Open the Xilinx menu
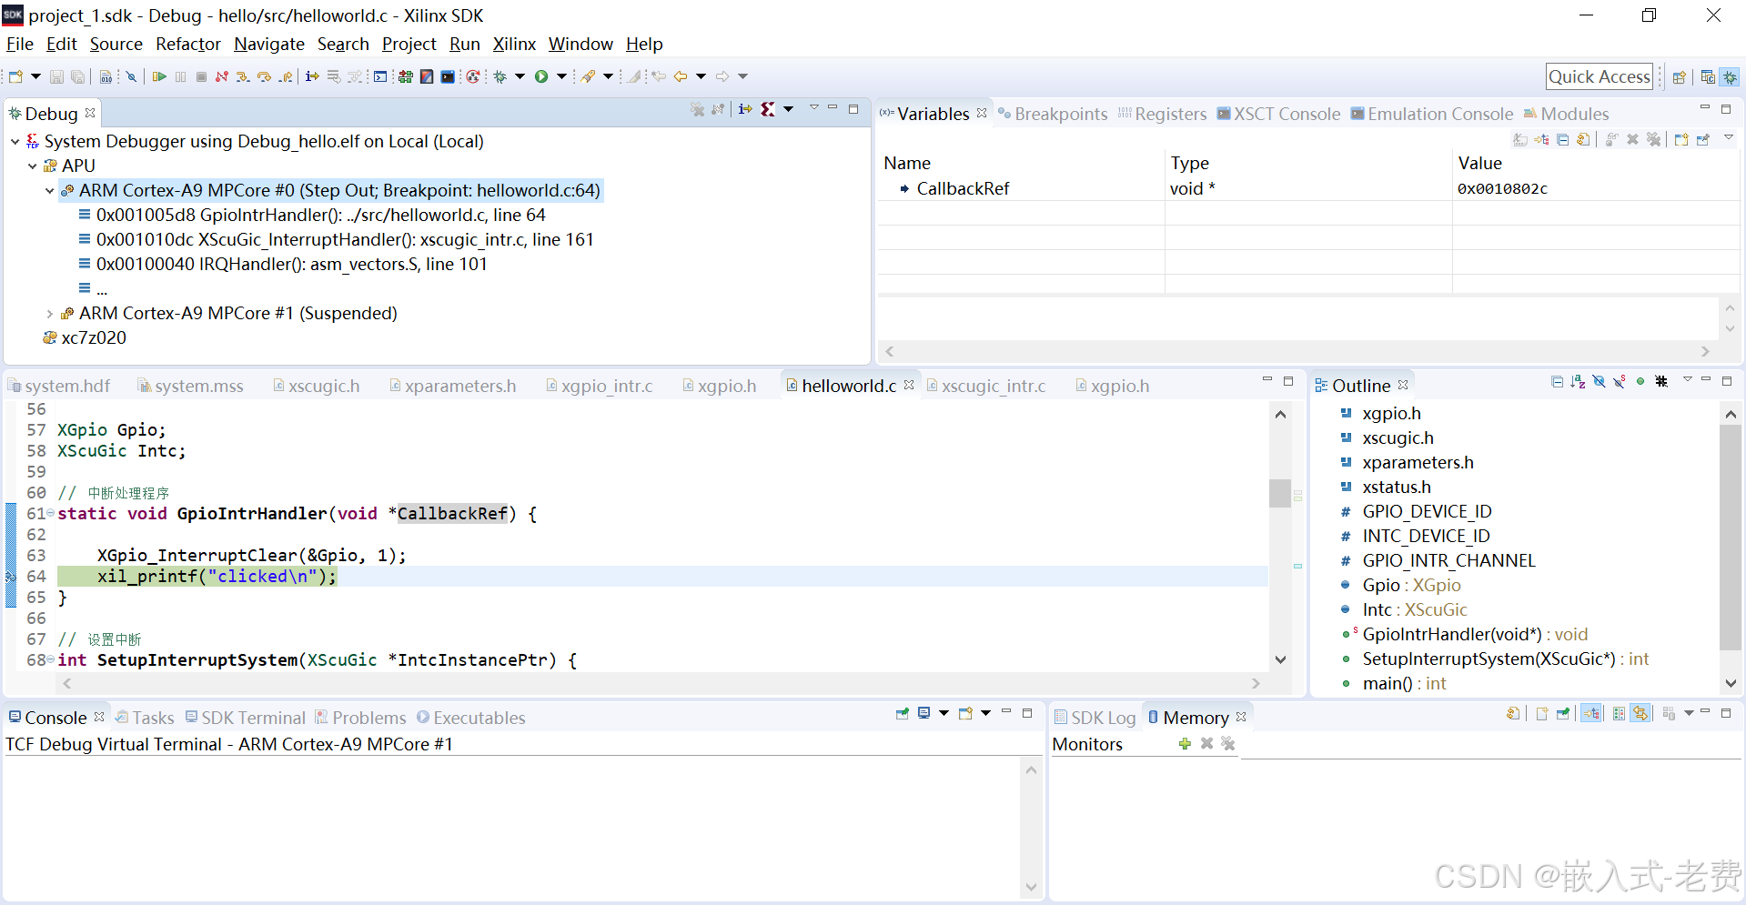Image resolution: width=1746 pixels, height=905 pixels. (x=514, y=44)
